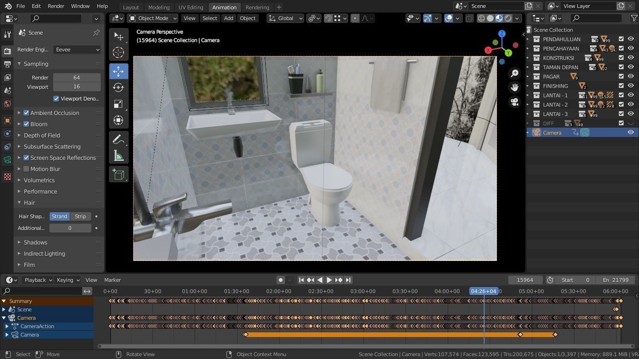
Task: Switch to rendered viewport shading
Action: (x=508, y=18)
